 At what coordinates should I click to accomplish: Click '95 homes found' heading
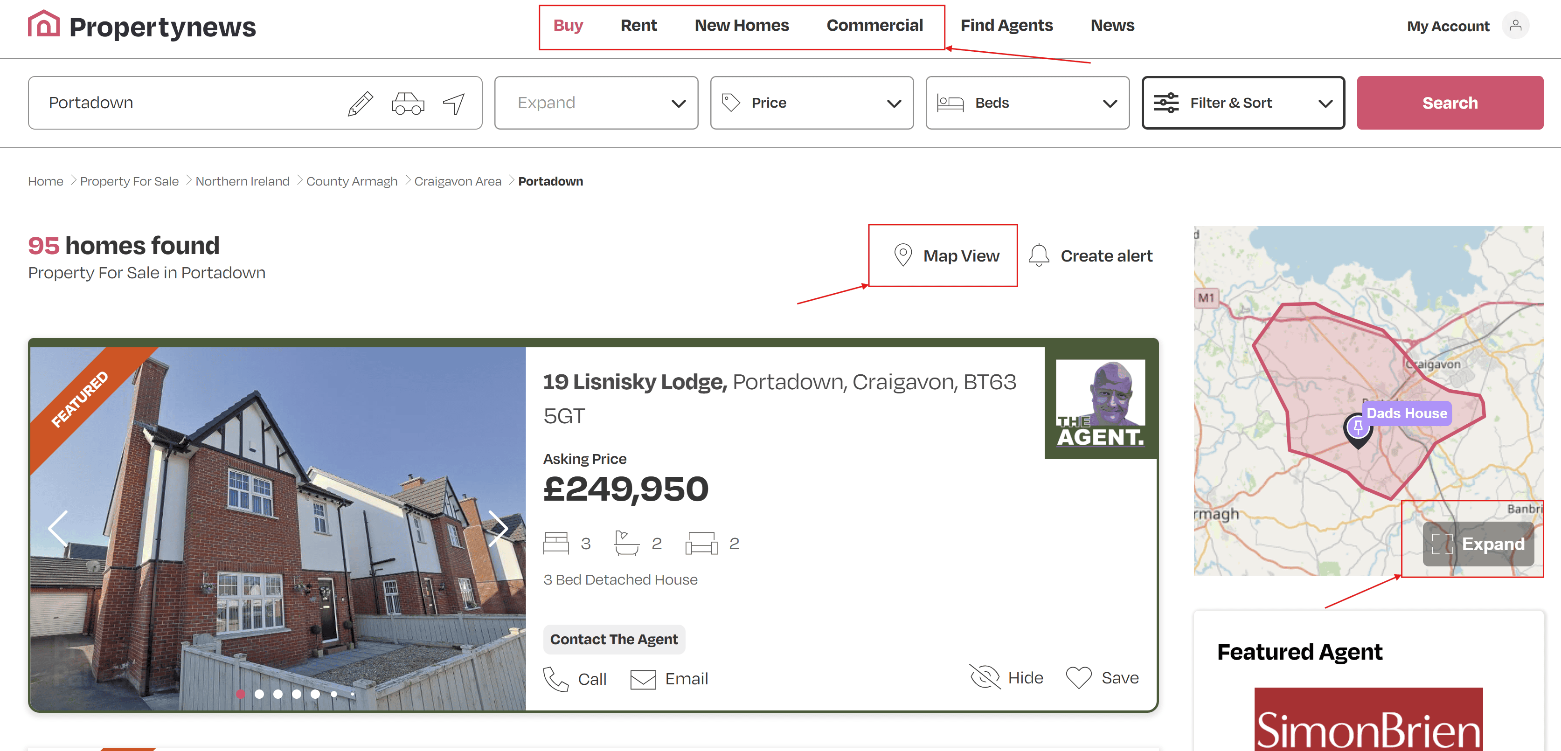point(124,245)
